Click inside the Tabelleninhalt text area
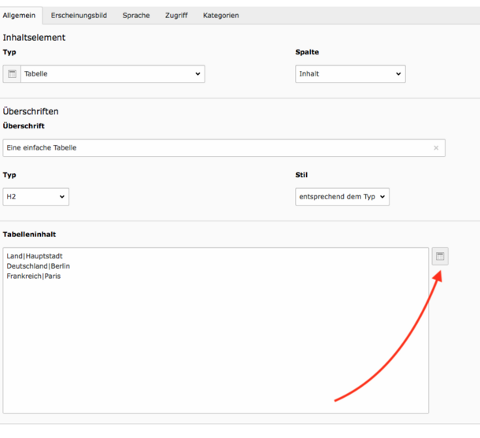This screenshot has height=438, width=480. point(216,330)
